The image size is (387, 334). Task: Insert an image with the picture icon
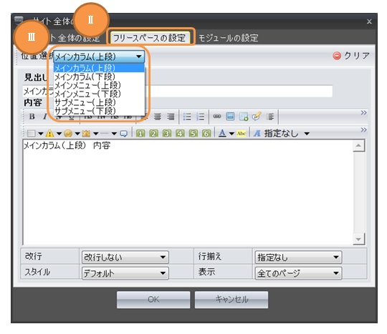point(230,117)
